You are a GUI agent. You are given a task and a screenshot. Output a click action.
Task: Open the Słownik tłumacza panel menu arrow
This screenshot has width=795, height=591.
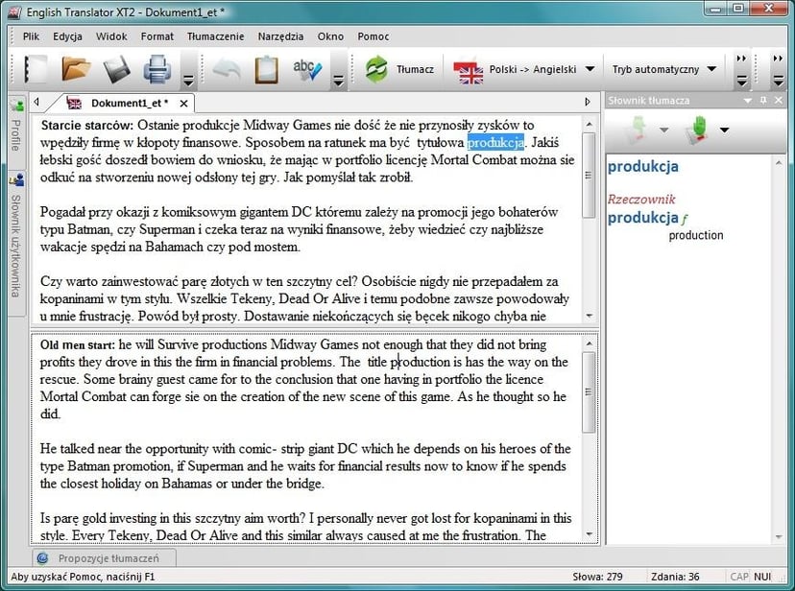pos(747,101)
